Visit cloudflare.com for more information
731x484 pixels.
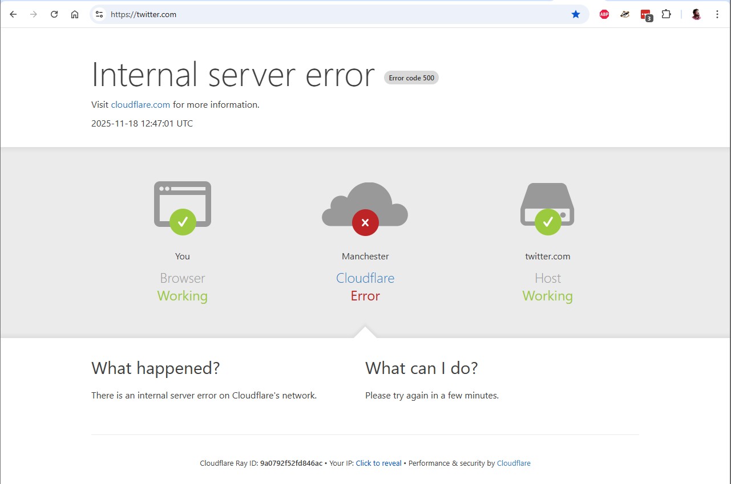pyautogui.click(x=140, y=104)
